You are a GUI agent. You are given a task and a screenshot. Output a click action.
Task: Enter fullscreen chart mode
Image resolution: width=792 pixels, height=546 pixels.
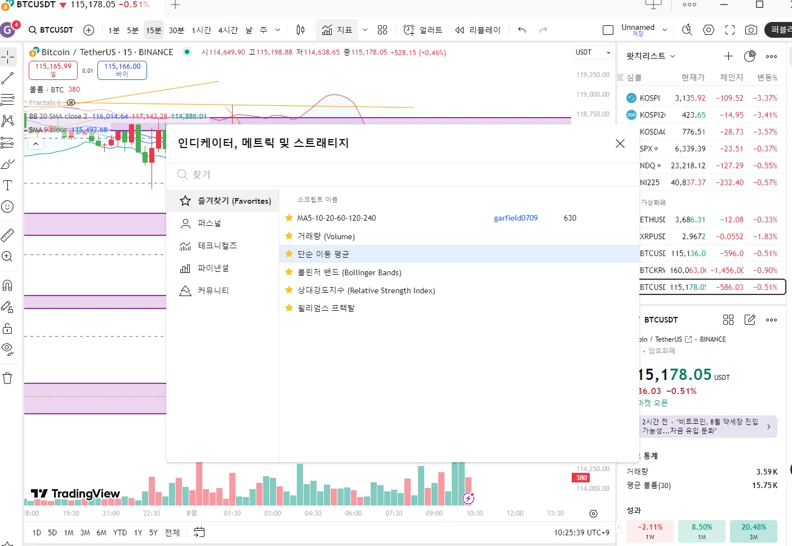coord(730,30)
